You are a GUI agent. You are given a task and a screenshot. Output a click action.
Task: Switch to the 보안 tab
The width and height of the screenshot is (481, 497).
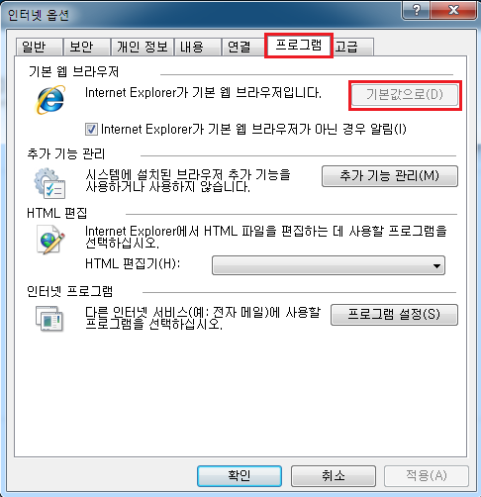click(87, 47)
